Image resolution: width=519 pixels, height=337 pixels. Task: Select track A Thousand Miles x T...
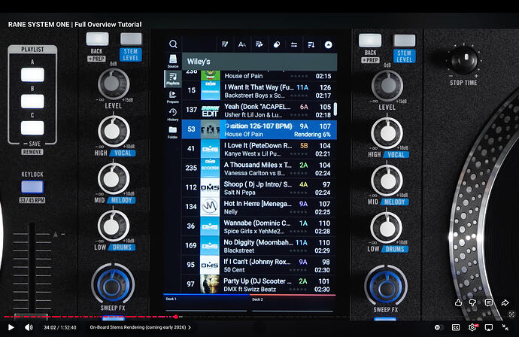point(259,168)
